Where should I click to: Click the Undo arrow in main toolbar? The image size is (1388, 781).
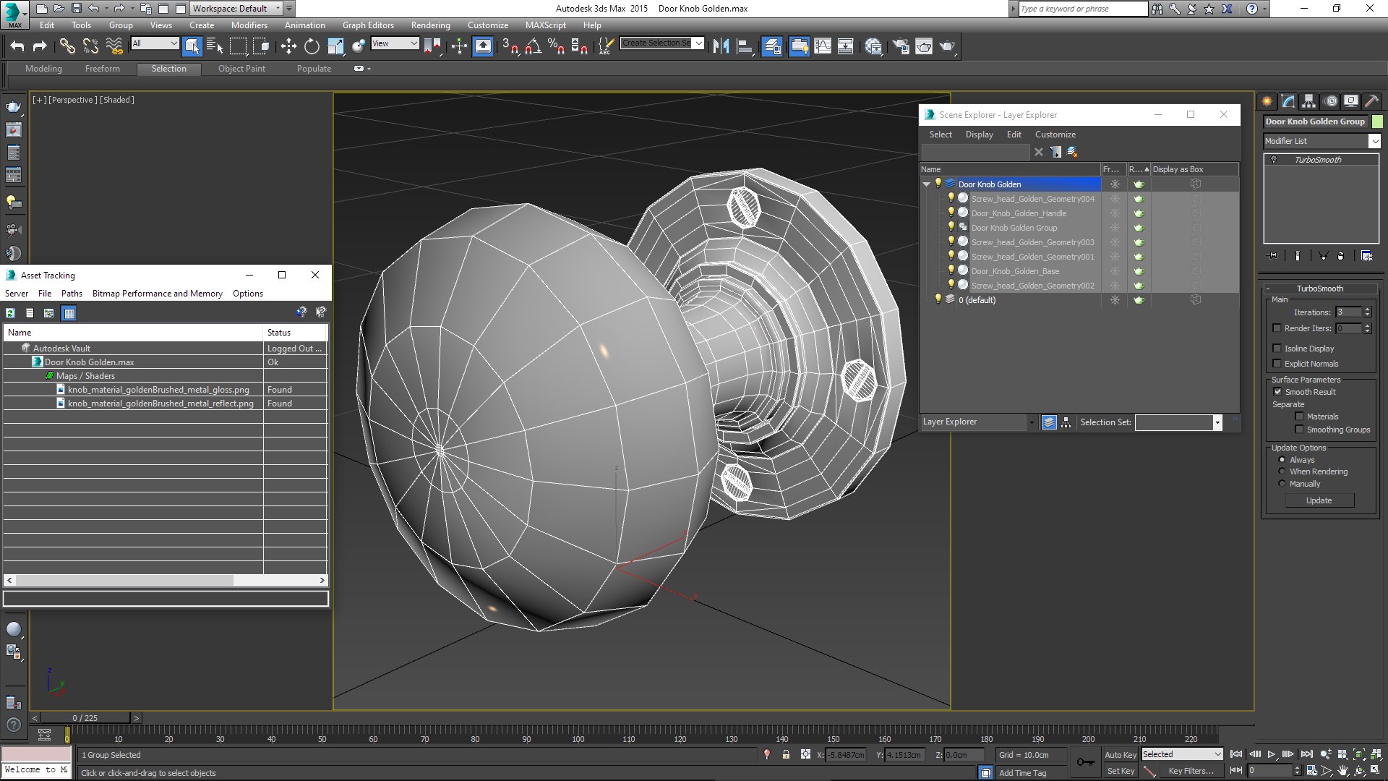pos(17,46)
